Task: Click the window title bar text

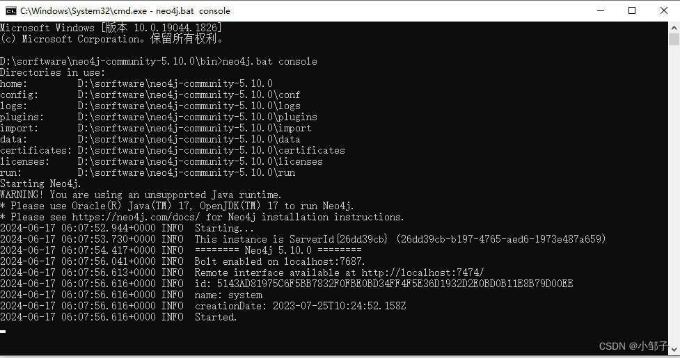Action: pyautogui.click(x=125, y=10)
